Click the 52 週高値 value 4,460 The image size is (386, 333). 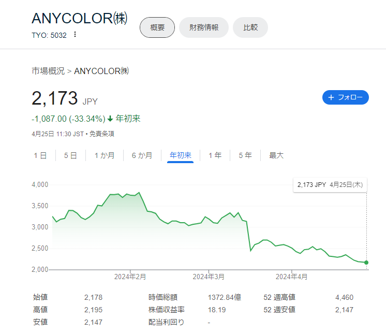tap(344, 298)
